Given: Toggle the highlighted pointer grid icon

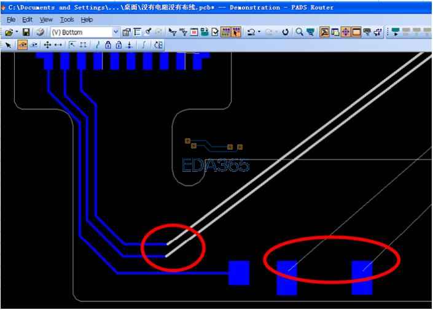Looking at the screenshot, I should [236, 33].
